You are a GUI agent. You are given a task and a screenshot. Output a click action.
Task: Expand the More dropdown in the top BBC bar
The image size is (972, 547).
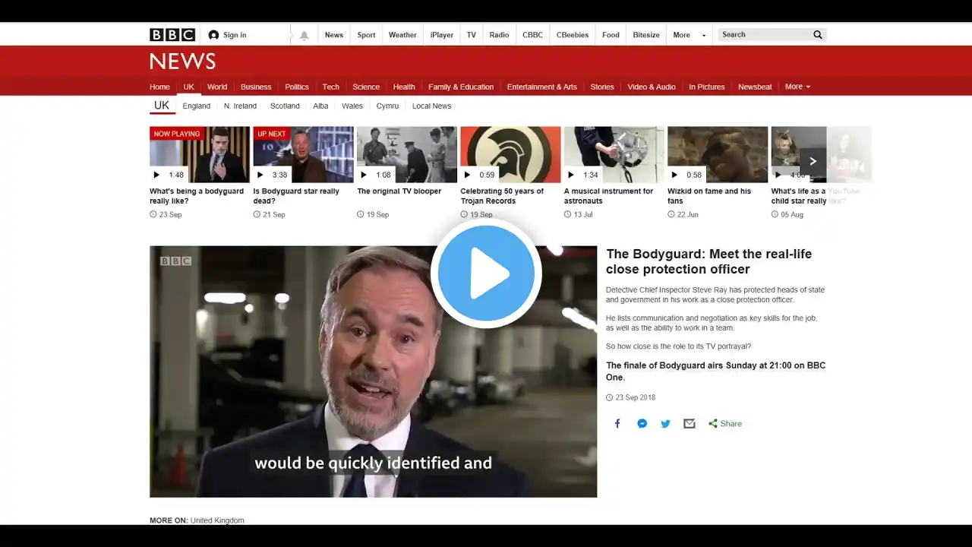pyautogui.click(x=690, y=35)
